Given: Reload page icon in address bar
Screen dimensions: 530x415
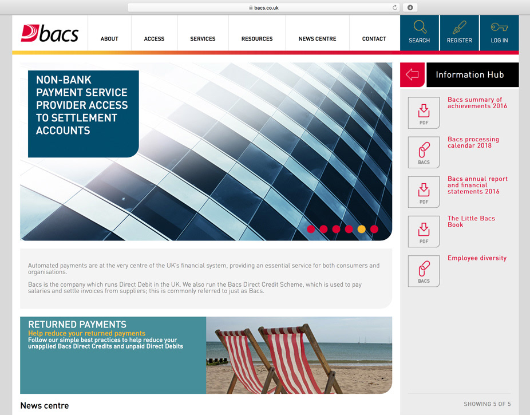Looking at the screenshot, I should [x=394, y=7].
